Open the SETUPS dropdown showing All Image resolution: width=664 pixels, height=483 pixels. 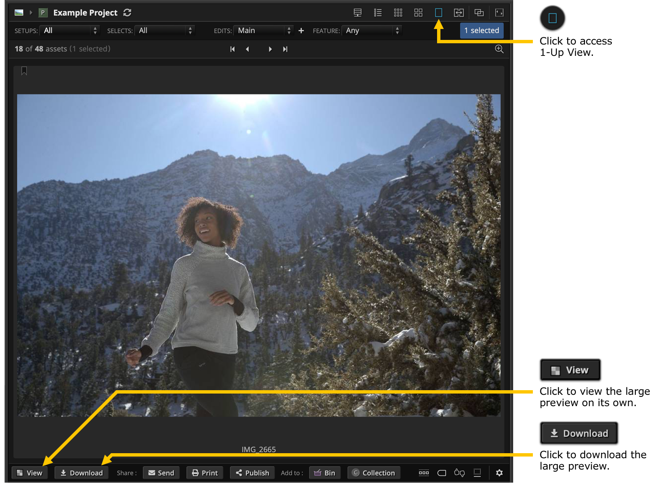pos(69,30)
